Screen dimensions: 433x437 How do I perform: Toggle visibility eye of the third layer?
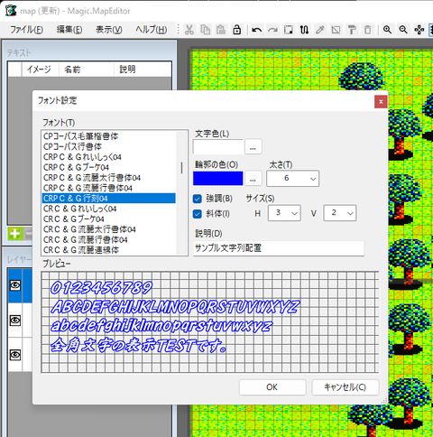point(15,355)
